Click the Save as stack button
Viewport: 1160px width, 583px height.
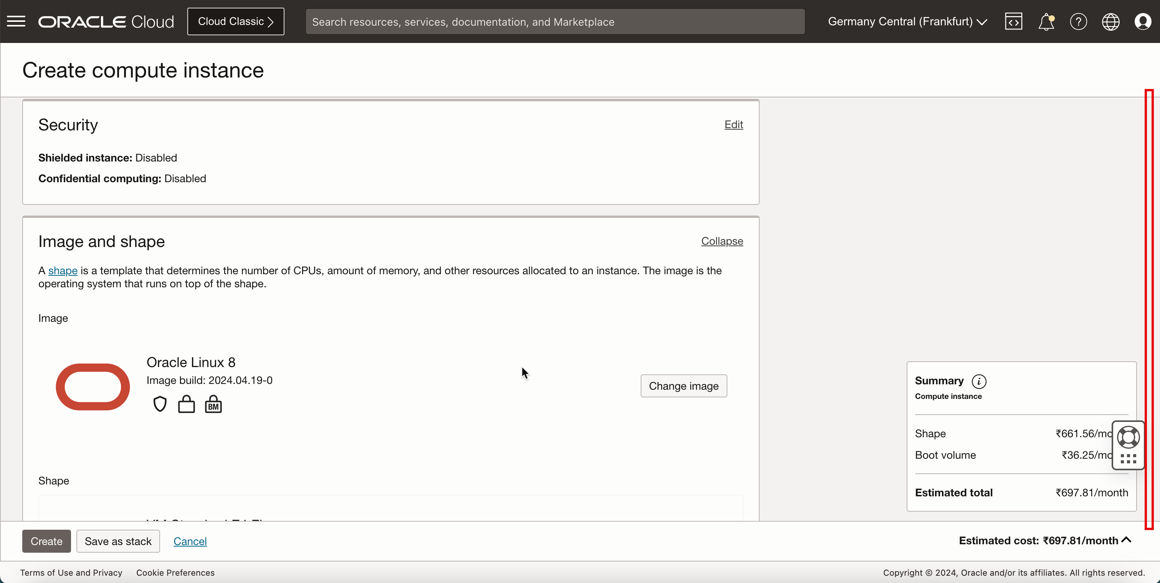pos(118,541)
